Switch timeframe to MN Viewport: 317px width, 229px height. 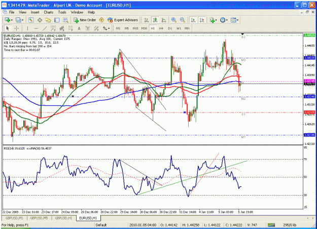[187, 28]
